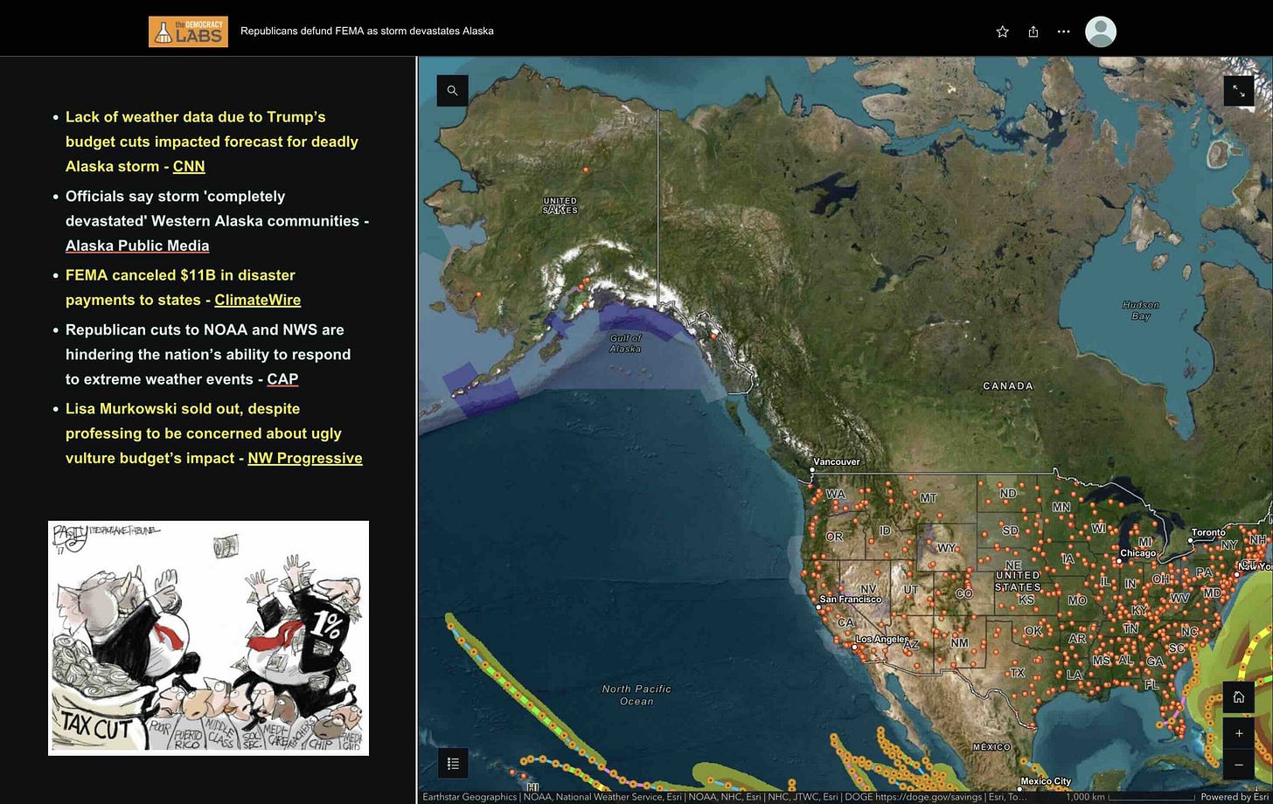Favorite this story with the star icon
Image resolution: width=1273 pixels, height=804 pixels.
point(1003,31)
